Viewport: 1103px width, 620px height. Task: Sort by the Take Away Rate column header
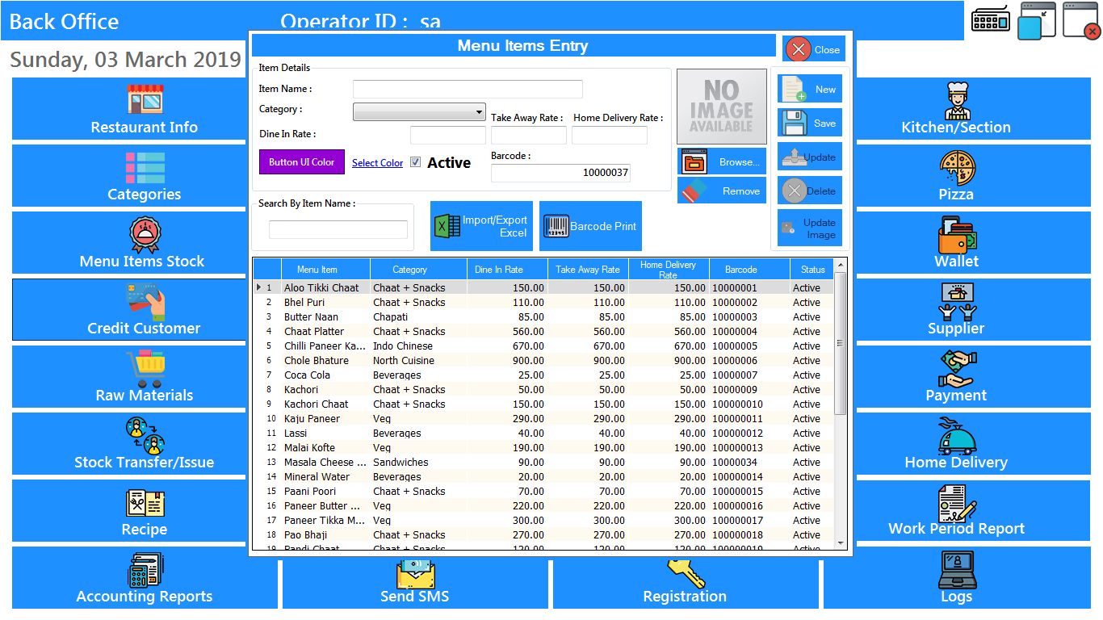pos(588,270)
